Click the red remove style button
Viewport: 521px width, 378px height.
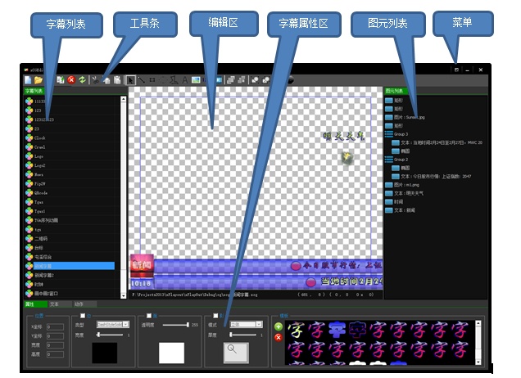tap(279, 337)
